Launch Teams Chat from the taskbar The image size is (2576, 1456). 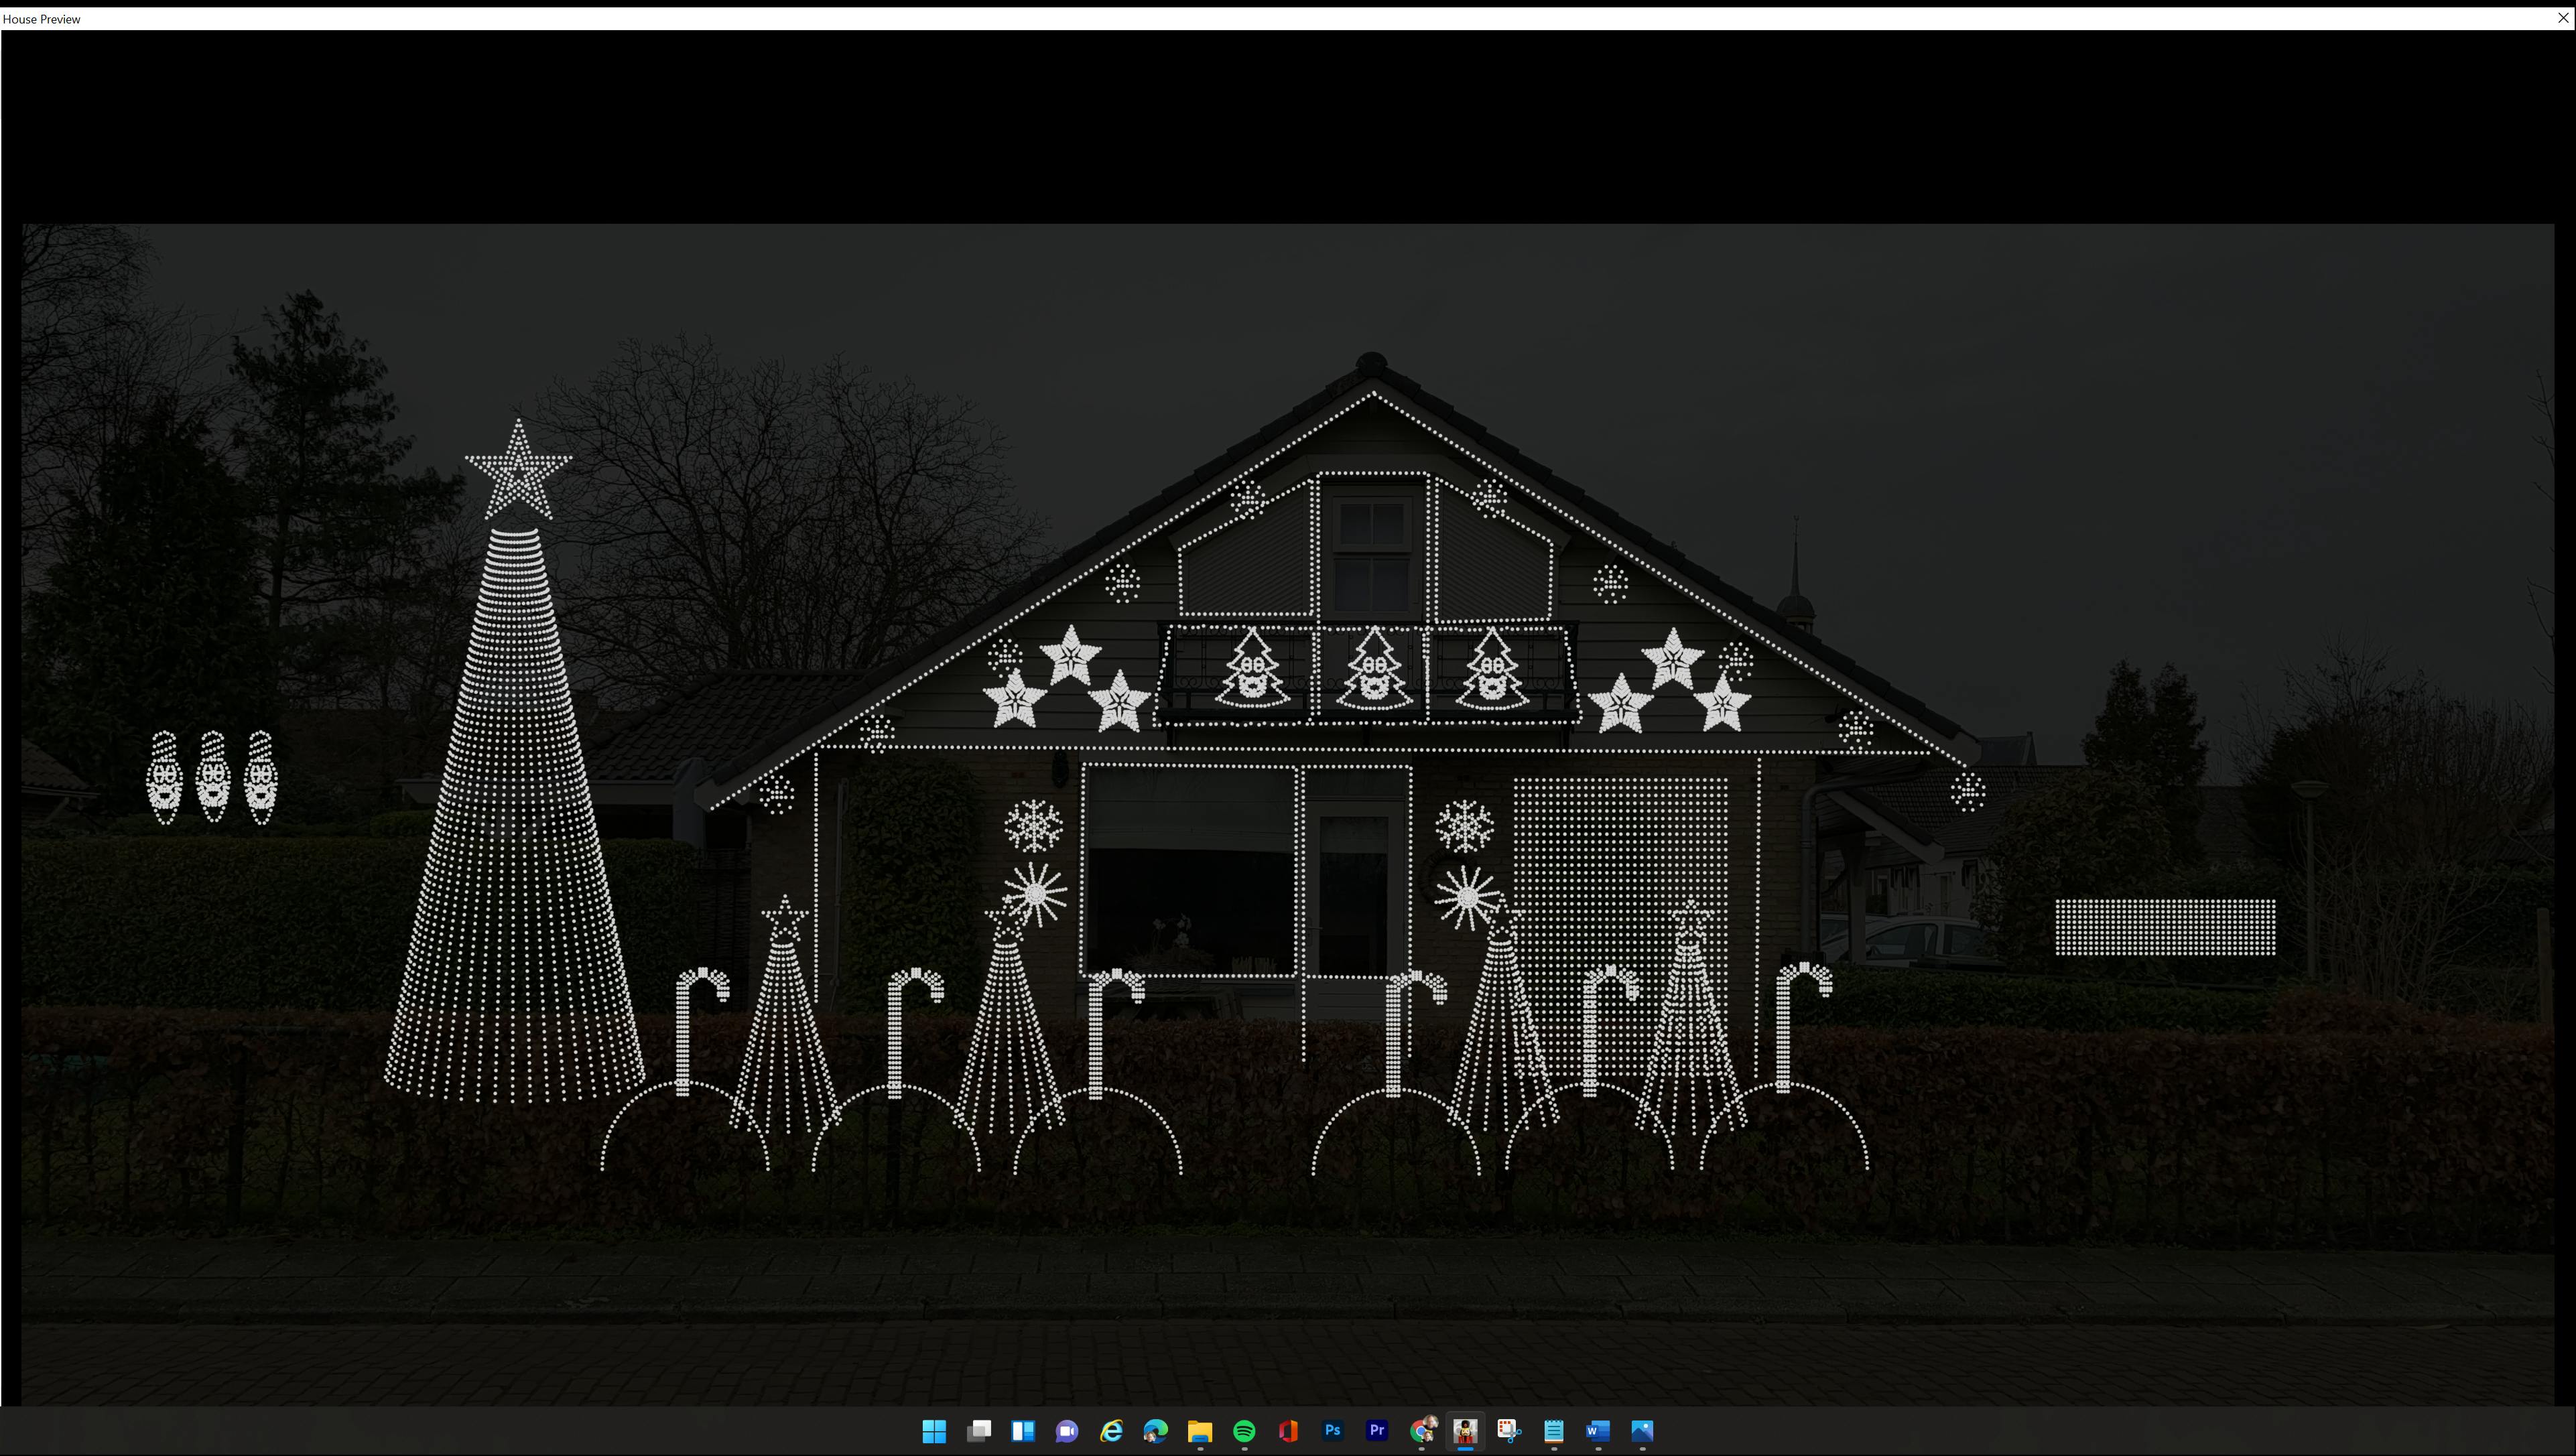pos(1067,1431)
